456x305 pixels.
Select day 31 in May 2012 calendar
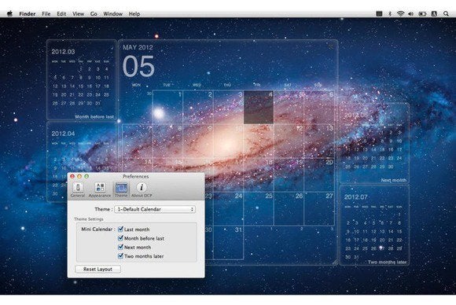(228, 242)
